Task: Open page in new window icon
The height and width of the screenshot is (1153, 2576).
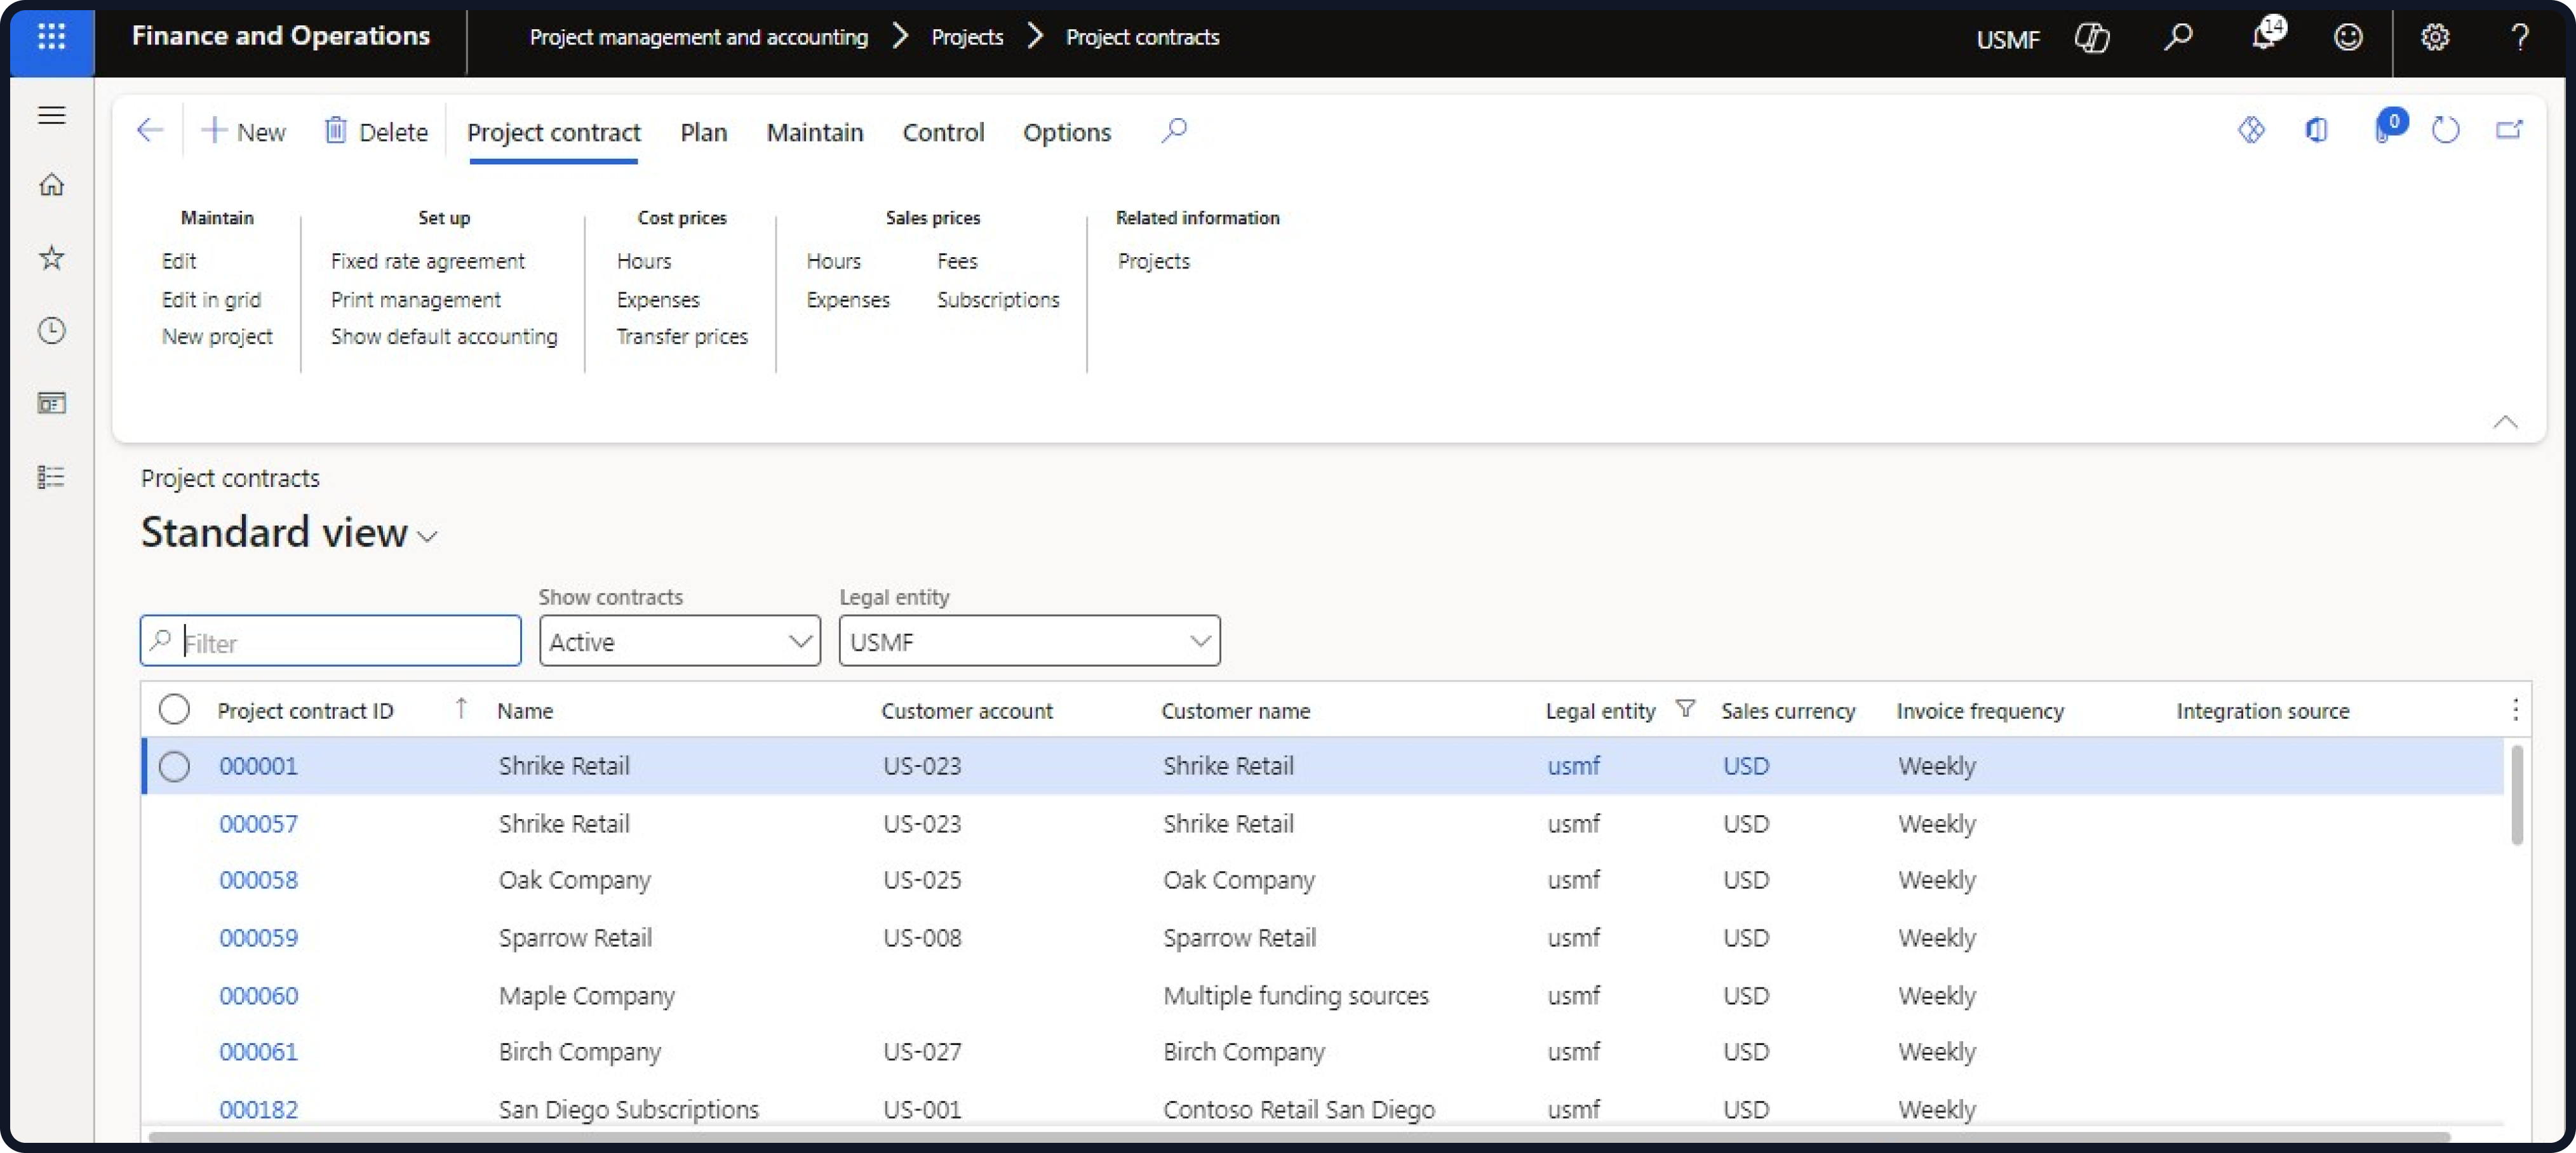Action: [x=2509, y=130]
